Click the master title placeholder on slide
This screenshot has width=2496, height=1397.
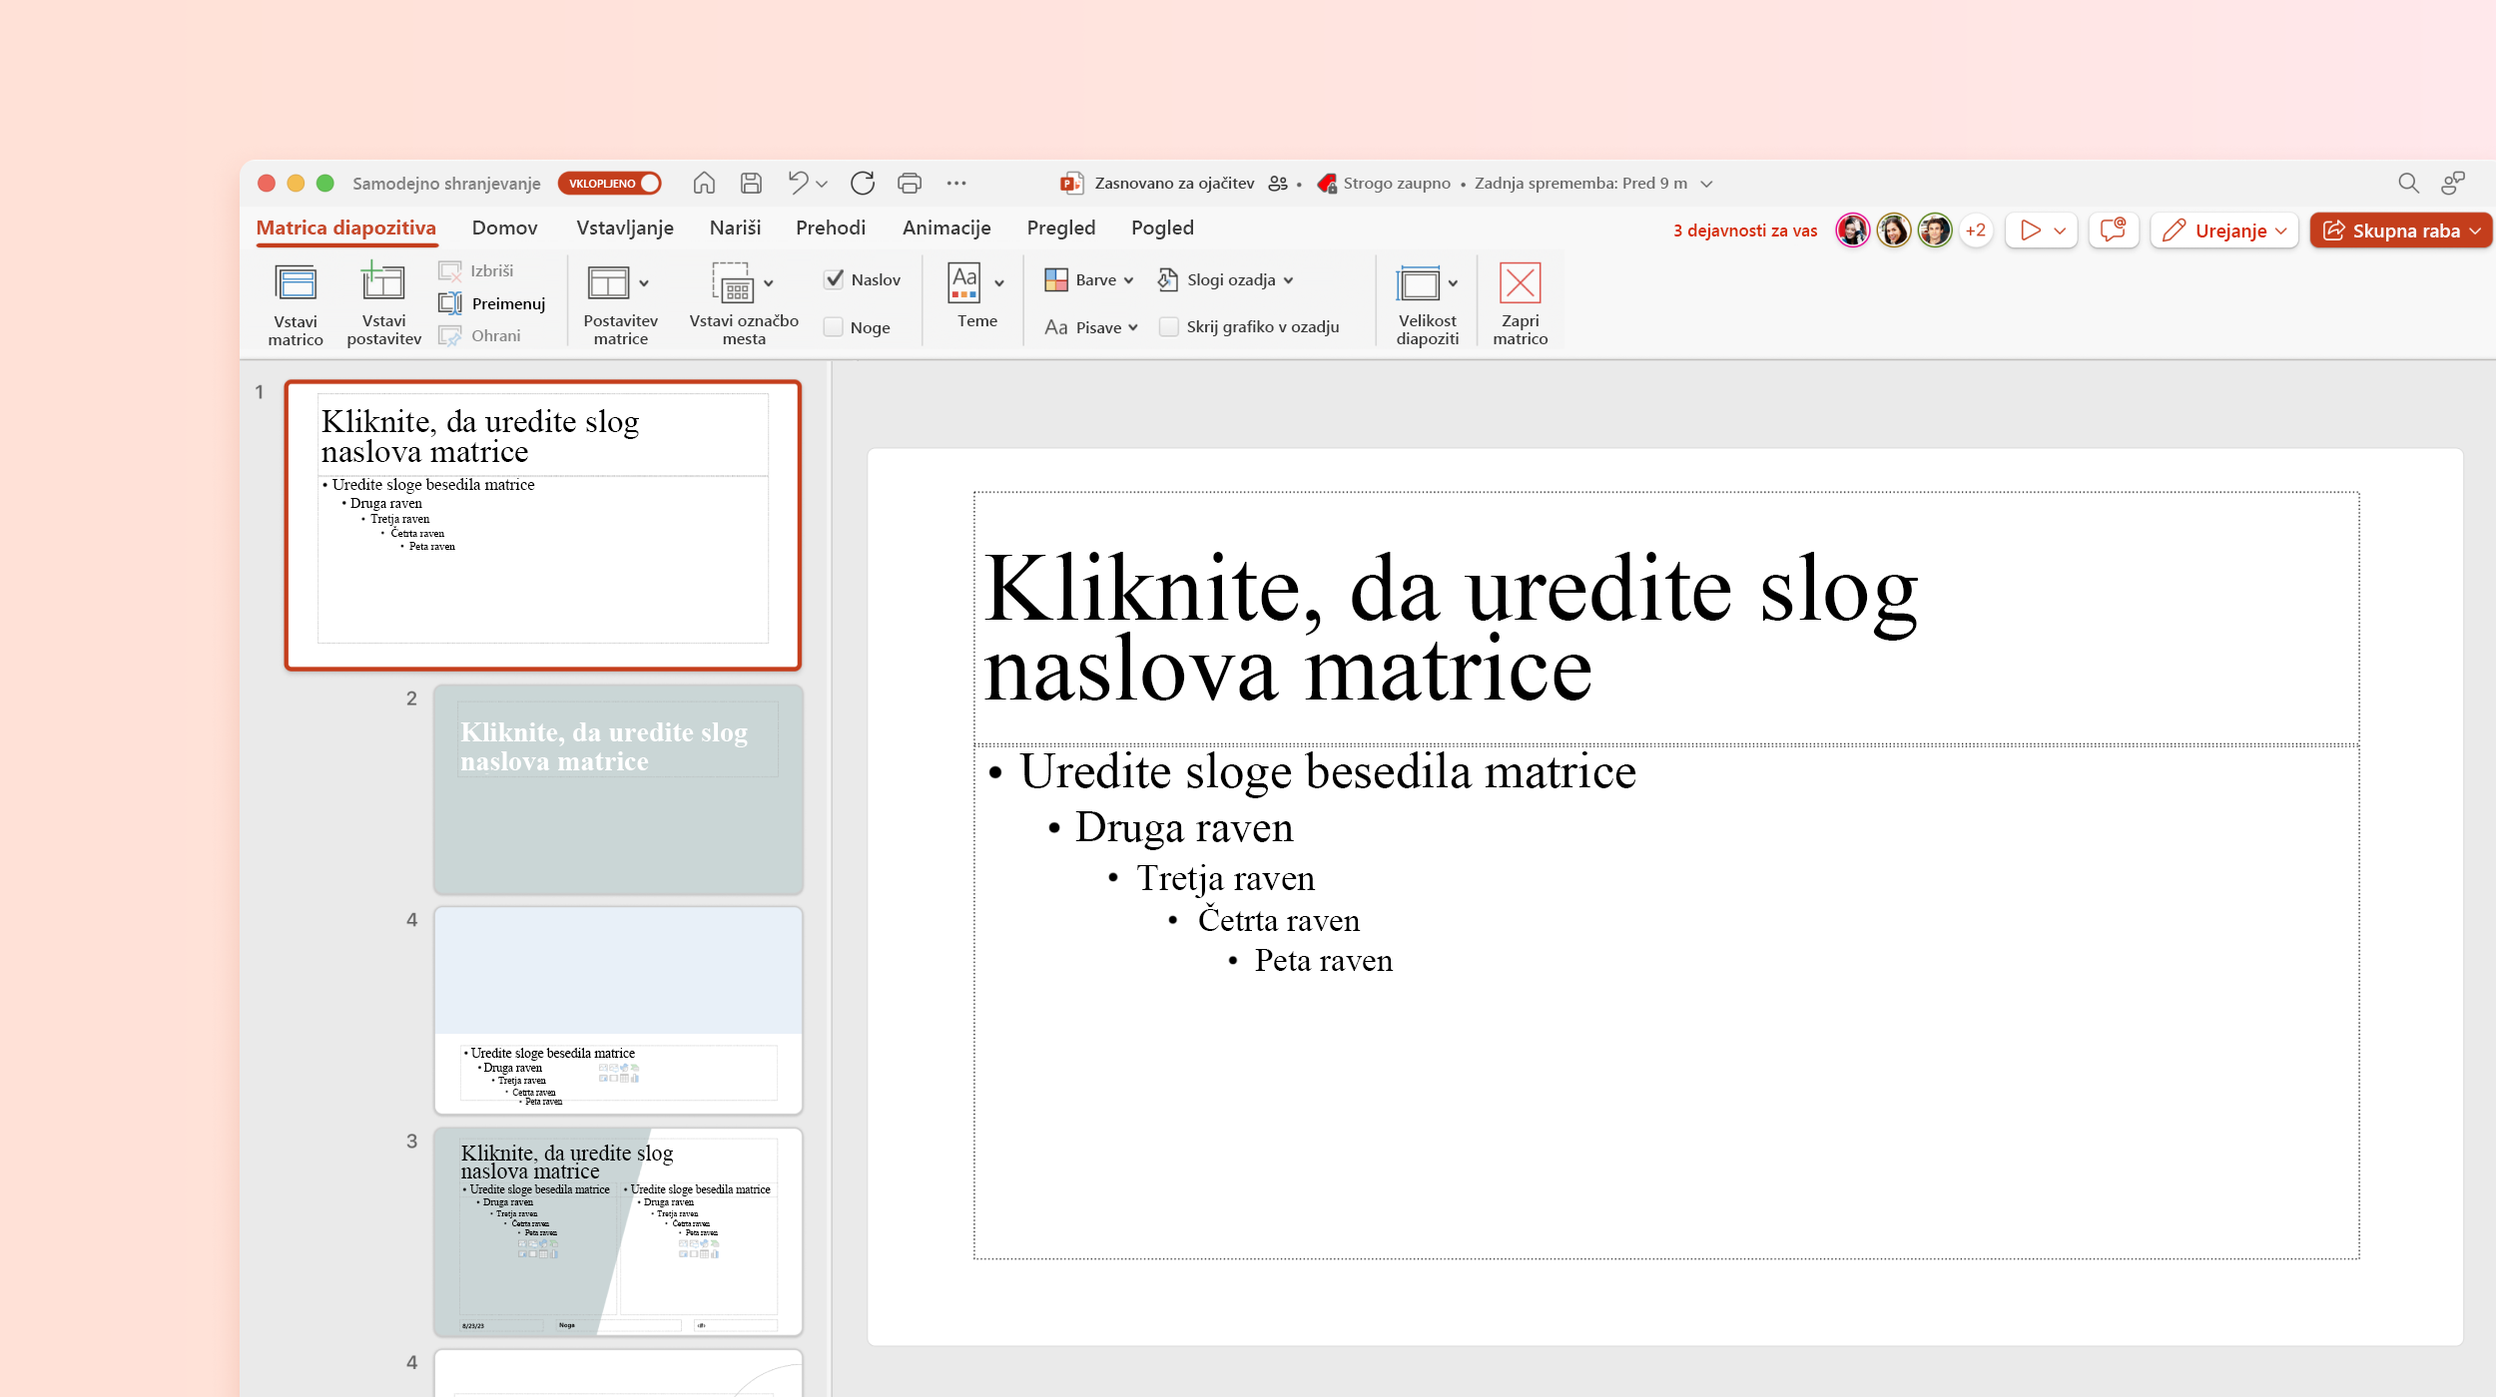click(x=1665, y=618)
